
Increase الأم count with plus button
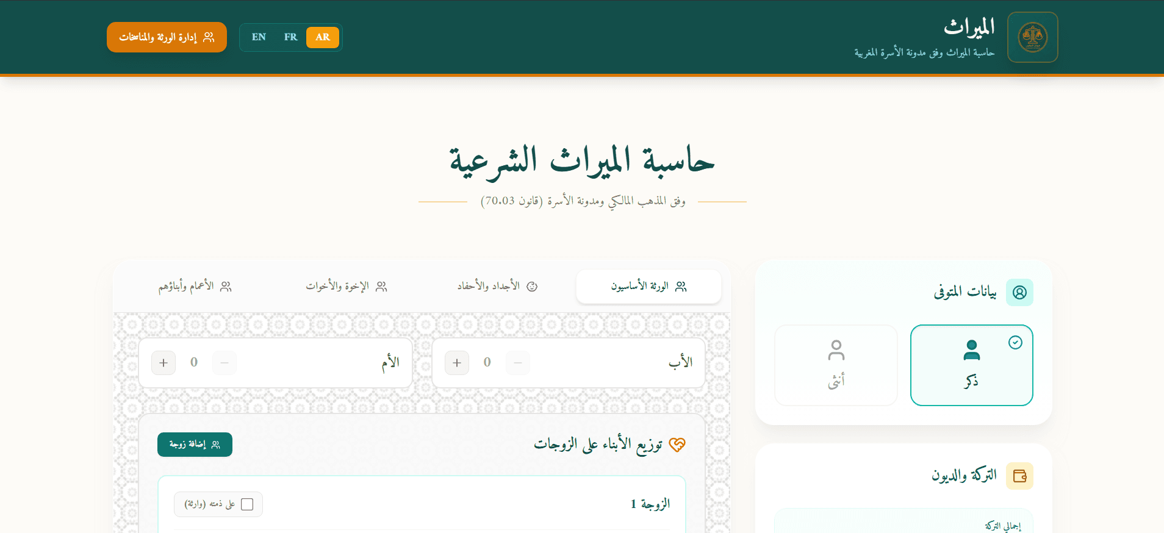(163, 363)
